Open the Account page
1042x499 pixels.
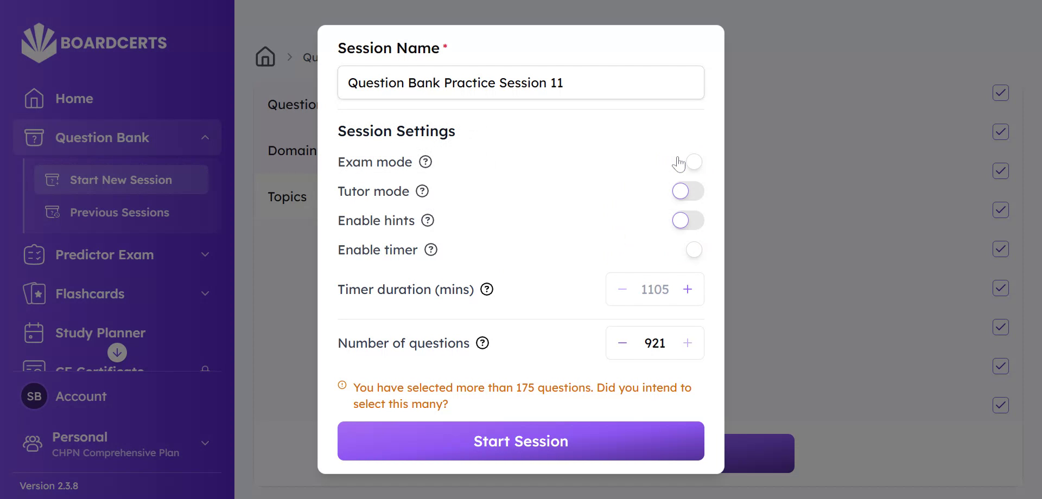[80, 396]
